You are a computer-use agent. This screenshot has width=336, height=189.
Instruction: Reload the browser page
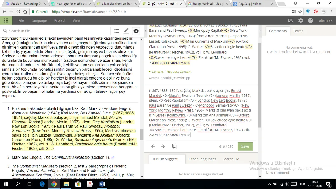click(x=18, y=12)
